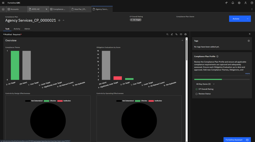Open the Admin view tab
255x142 pixels.
pos(27,29)
